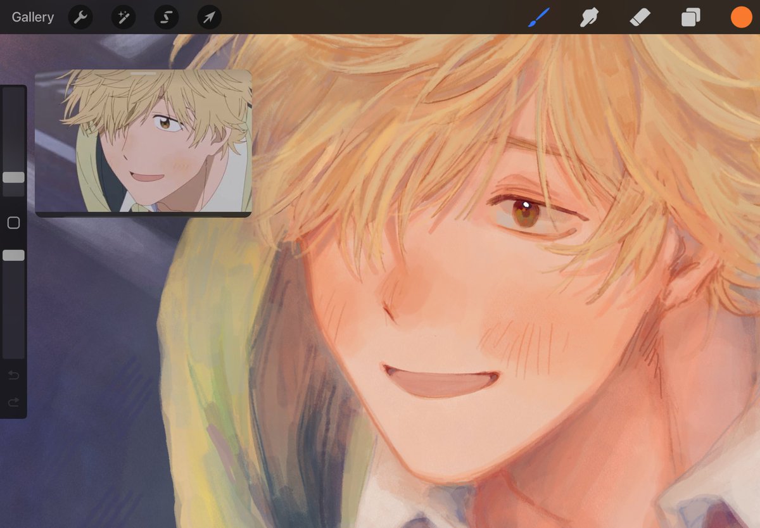The image size is (760, 528).
Task: Tap the square modify button on sidebar
Action: (13, 223)
